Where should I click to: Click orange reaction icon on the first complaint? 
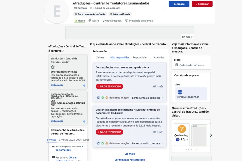[x=107, y=98]
